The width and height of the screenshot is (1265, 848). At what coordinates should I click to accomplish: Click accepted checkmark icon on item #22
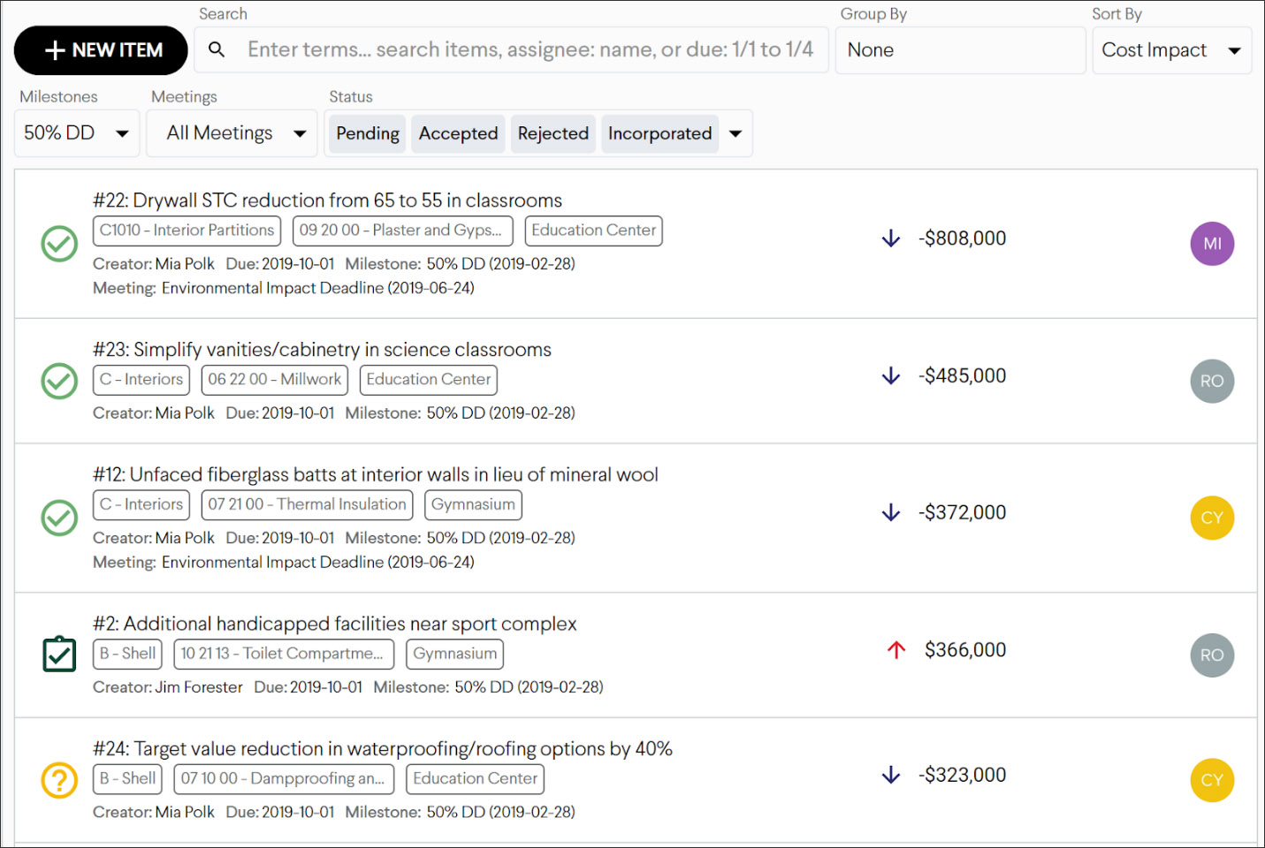pos(59,244)
